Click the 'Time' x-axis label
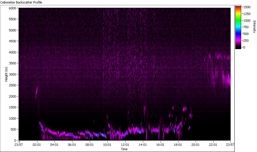 [124, 149]
